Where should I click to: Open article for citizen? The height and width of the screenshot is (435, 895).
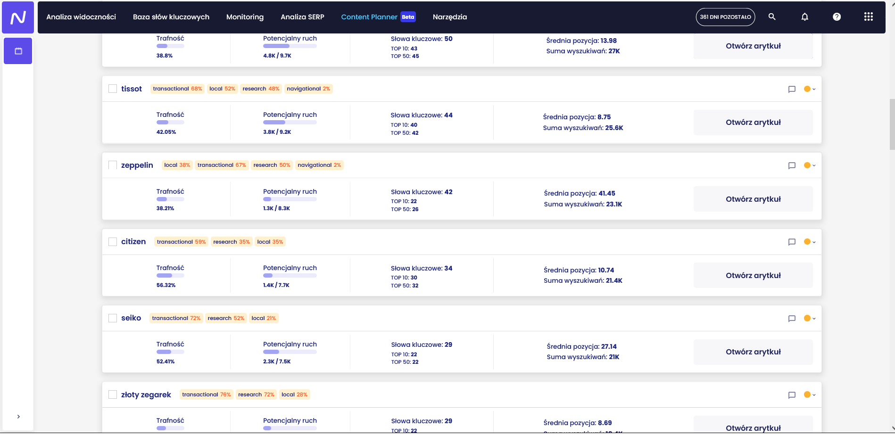(x=753, y=275)
